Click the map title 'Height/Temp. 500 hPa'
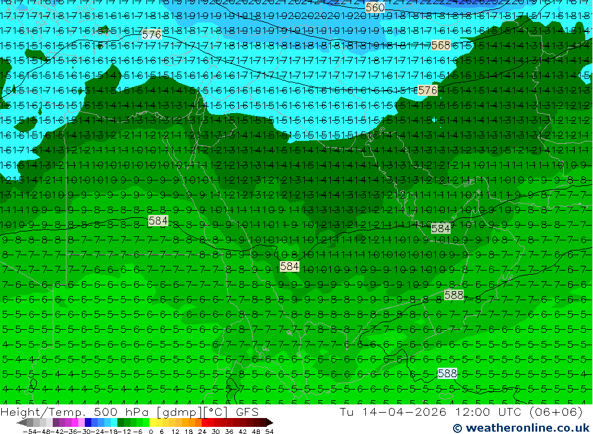The width and height of the screenshot is (593, 434). click(75, 412)
